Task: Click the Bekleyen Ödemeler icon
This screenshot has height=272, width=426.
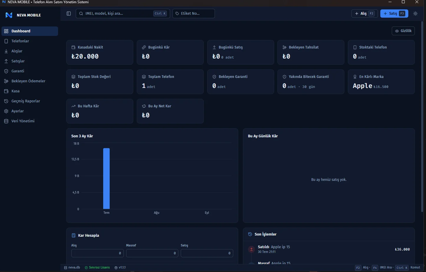Action: click(6, 81)
